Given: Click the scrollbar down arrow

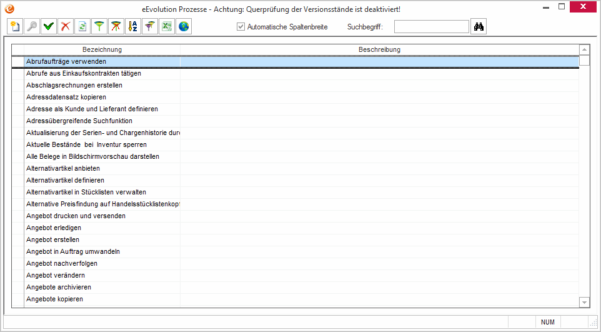Looking at the screenshot, I should pos(584,303).
